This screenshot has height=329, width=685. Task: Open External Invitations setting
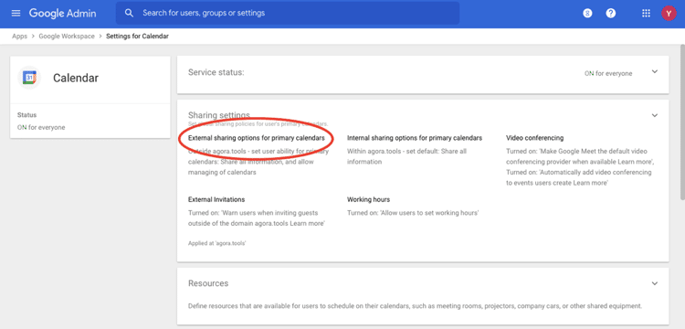click(216, 199)
